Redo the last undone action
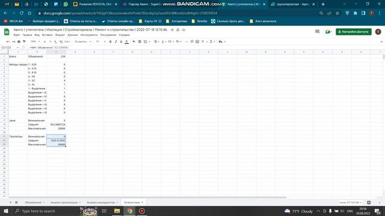 (x=13, y=41)
